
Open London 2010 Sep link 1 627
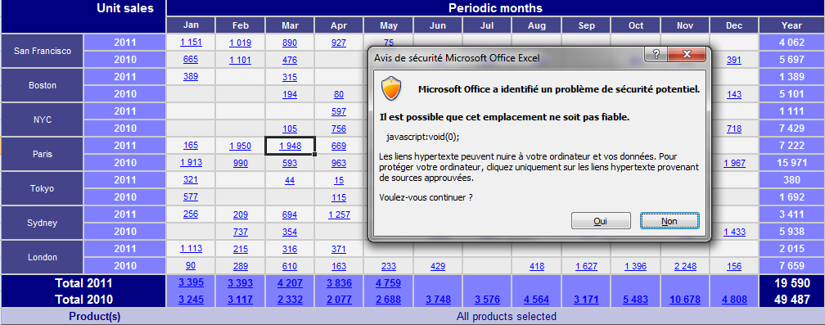[x=586, y=266]
